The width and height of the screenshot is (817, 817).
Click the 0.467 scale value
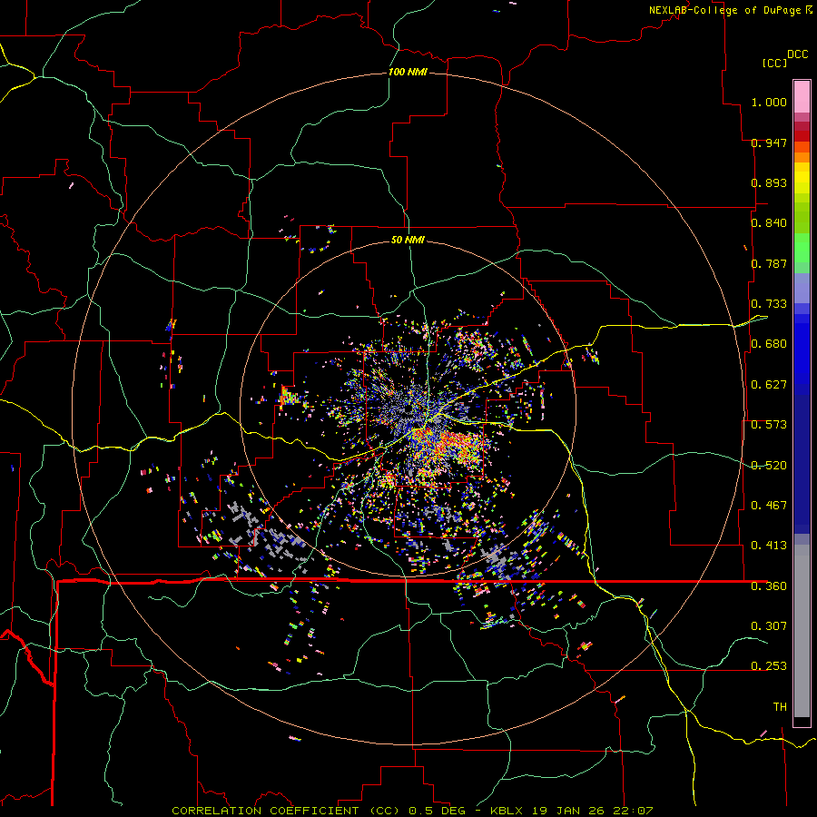[769, 506]
